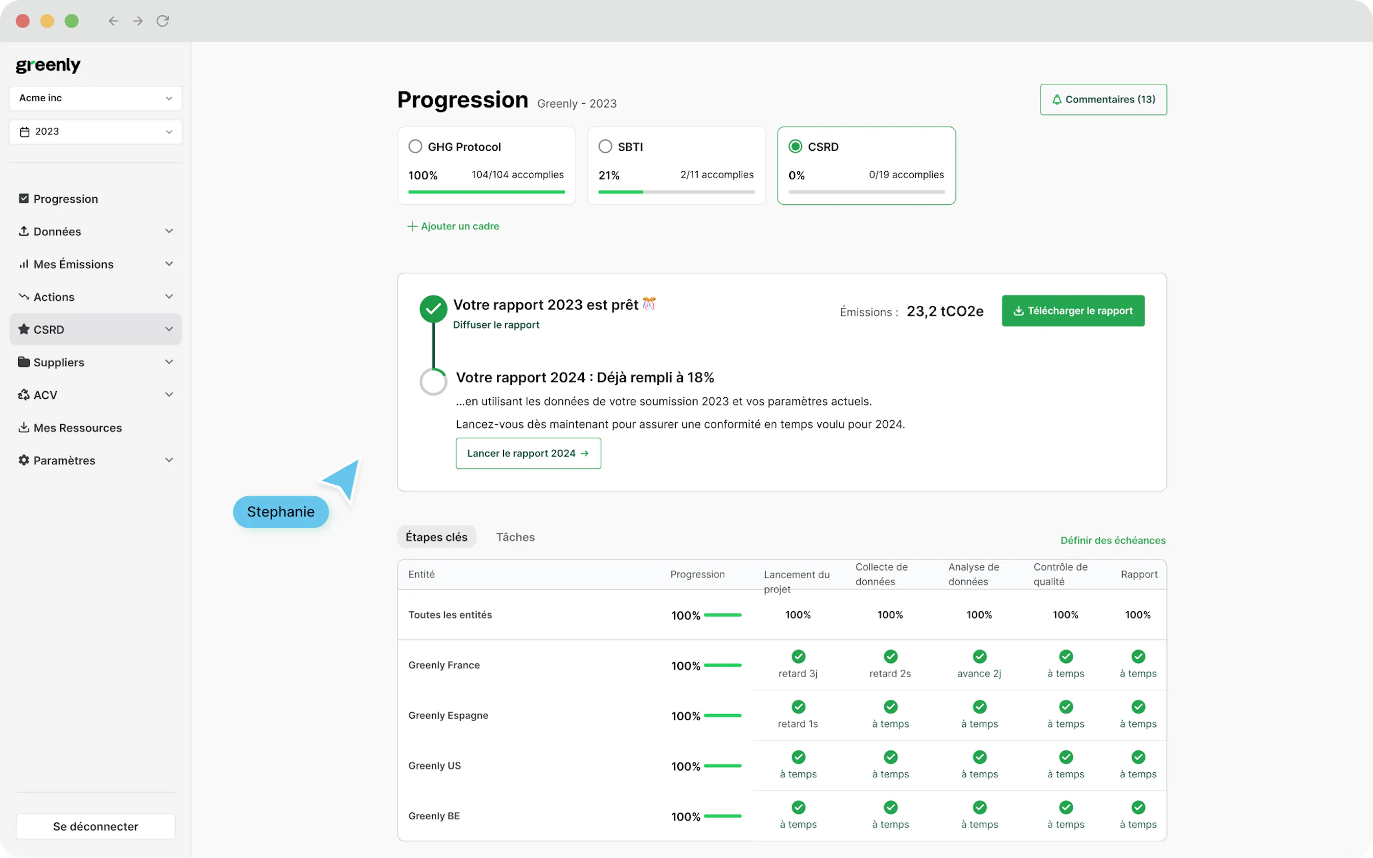Expand the CSRD sidebar chevron

point(169,329)
